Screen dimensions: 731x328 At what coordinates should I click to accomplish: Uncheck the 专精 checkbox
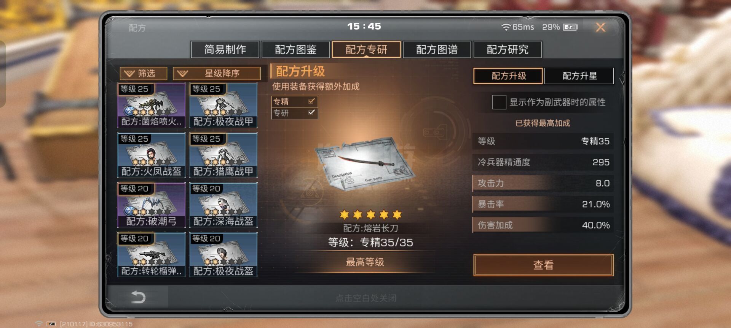311,101
